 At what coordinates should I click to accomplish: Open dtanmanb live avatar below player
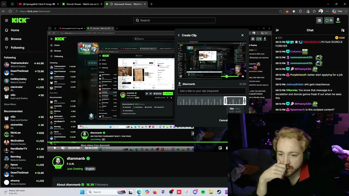click(58, 162)
